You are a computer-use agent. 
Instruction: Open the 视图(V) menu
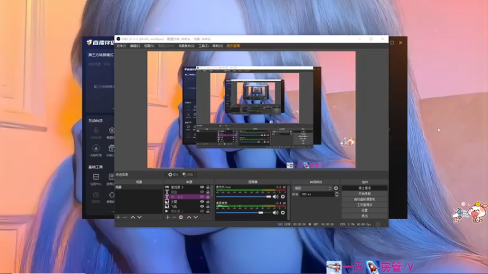[x=149, y=46]
